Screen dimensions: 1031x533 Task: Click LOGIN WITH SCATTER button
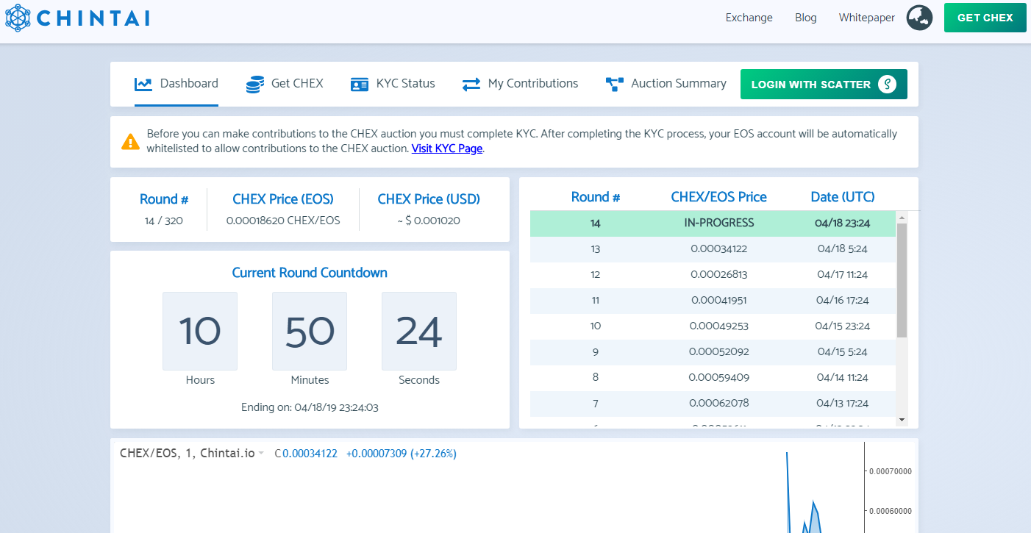click(x=824, y=84)
